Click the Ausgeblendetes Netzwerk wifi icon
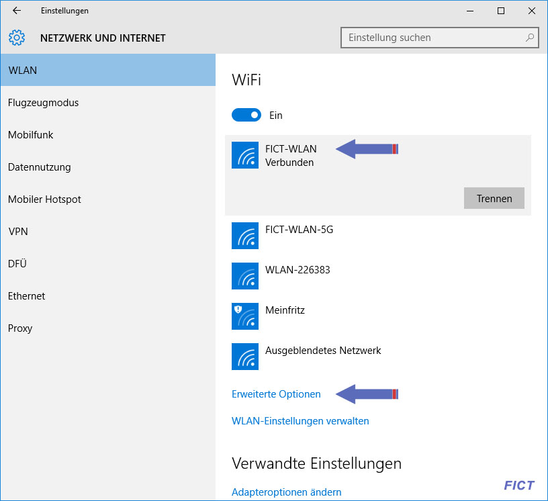This screenshot has width=548, height=501. [x=245, y=357]
